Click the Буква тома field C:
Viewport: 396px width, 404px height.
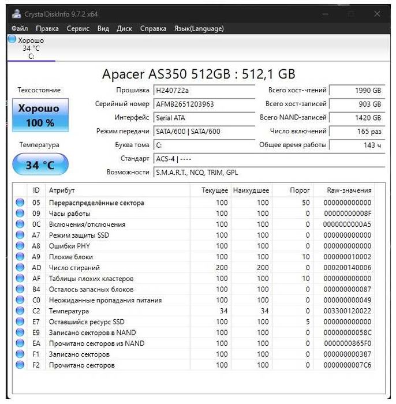[x=204, y=145]
